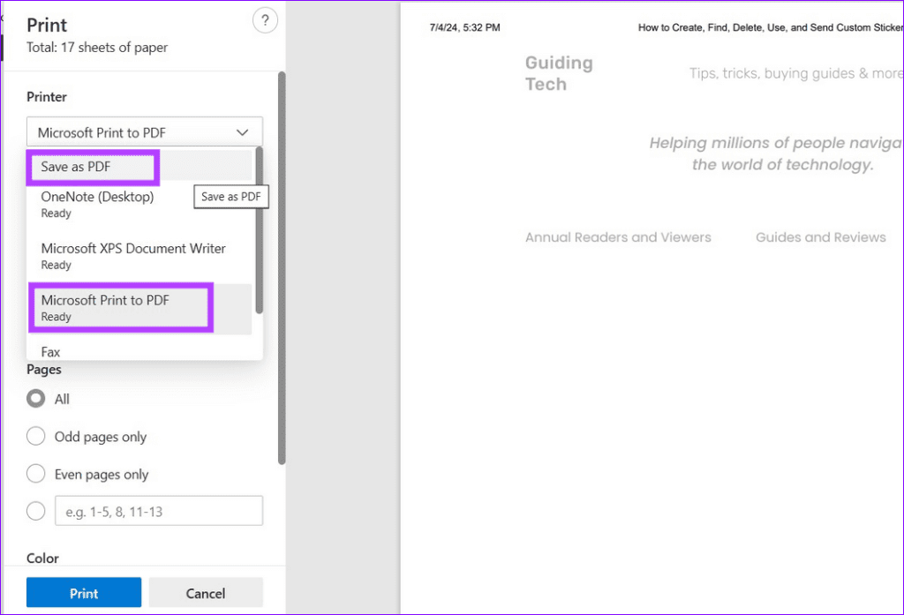This screenshot has width=904, height=615.
Task: Cancel the print dialog
Action: pyautogui.click(x=206, y=593)
